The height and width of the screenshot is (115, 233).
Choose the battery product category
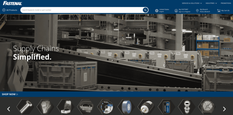167,107
